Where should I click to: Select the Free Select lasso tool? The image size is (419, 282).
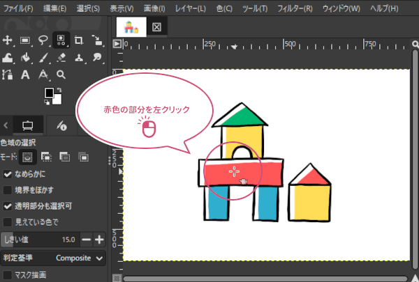click(43, 40)
